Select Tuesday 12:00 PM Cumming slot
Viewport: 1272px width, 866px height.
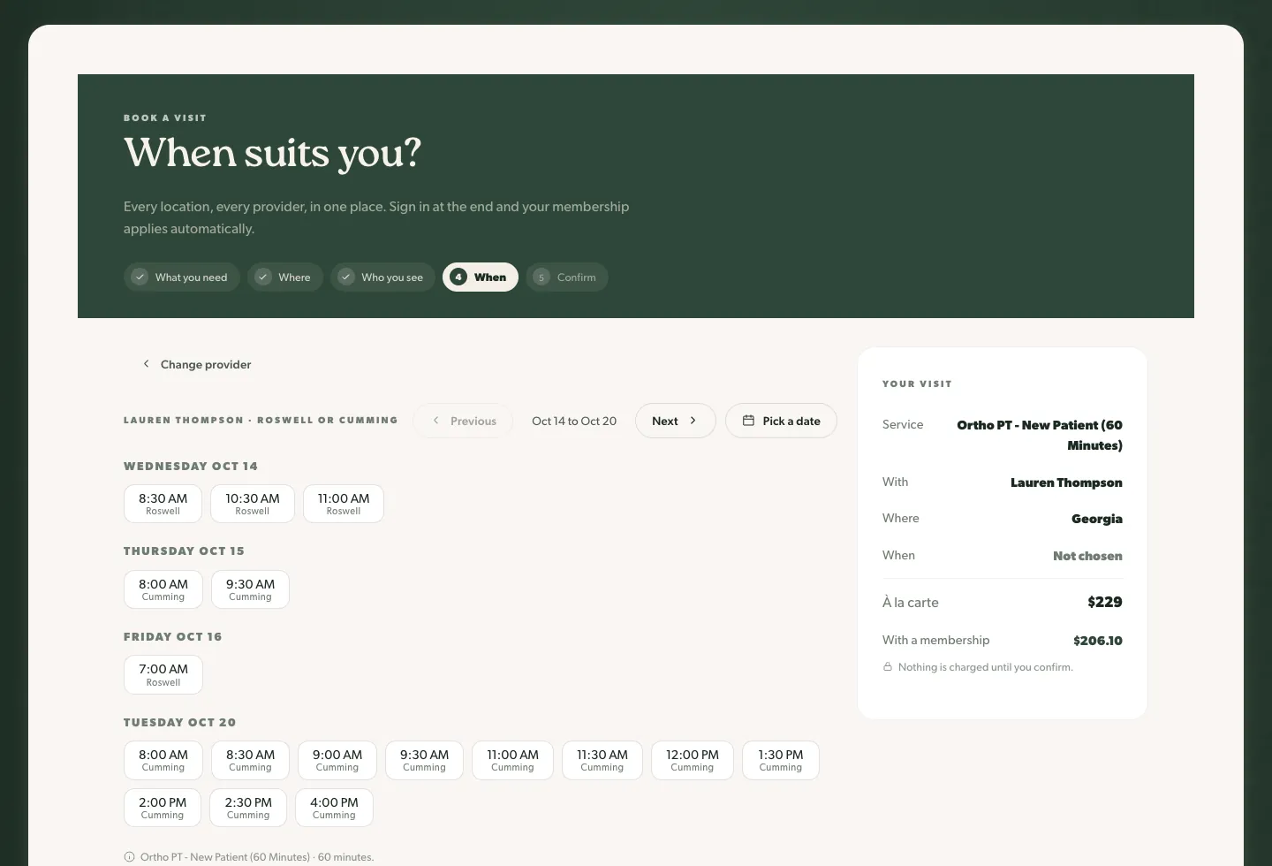pos(693,760)
